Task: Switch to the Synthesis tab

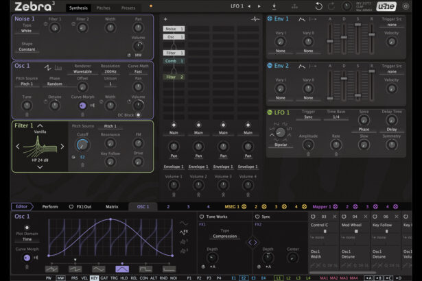Action: [x=78, y=8]
